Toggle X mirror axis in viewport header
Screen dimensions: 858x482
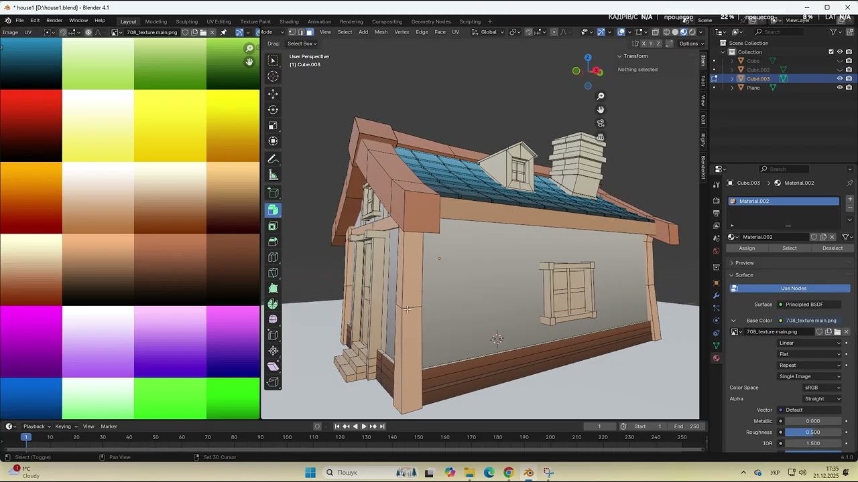(643, 44)
